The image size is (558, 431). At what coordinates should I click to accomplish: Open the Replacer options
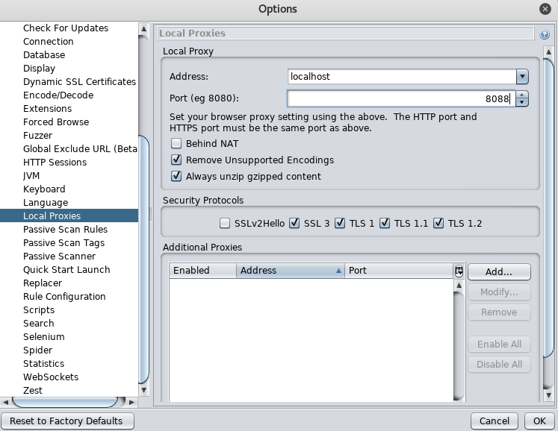pos(43,283)
